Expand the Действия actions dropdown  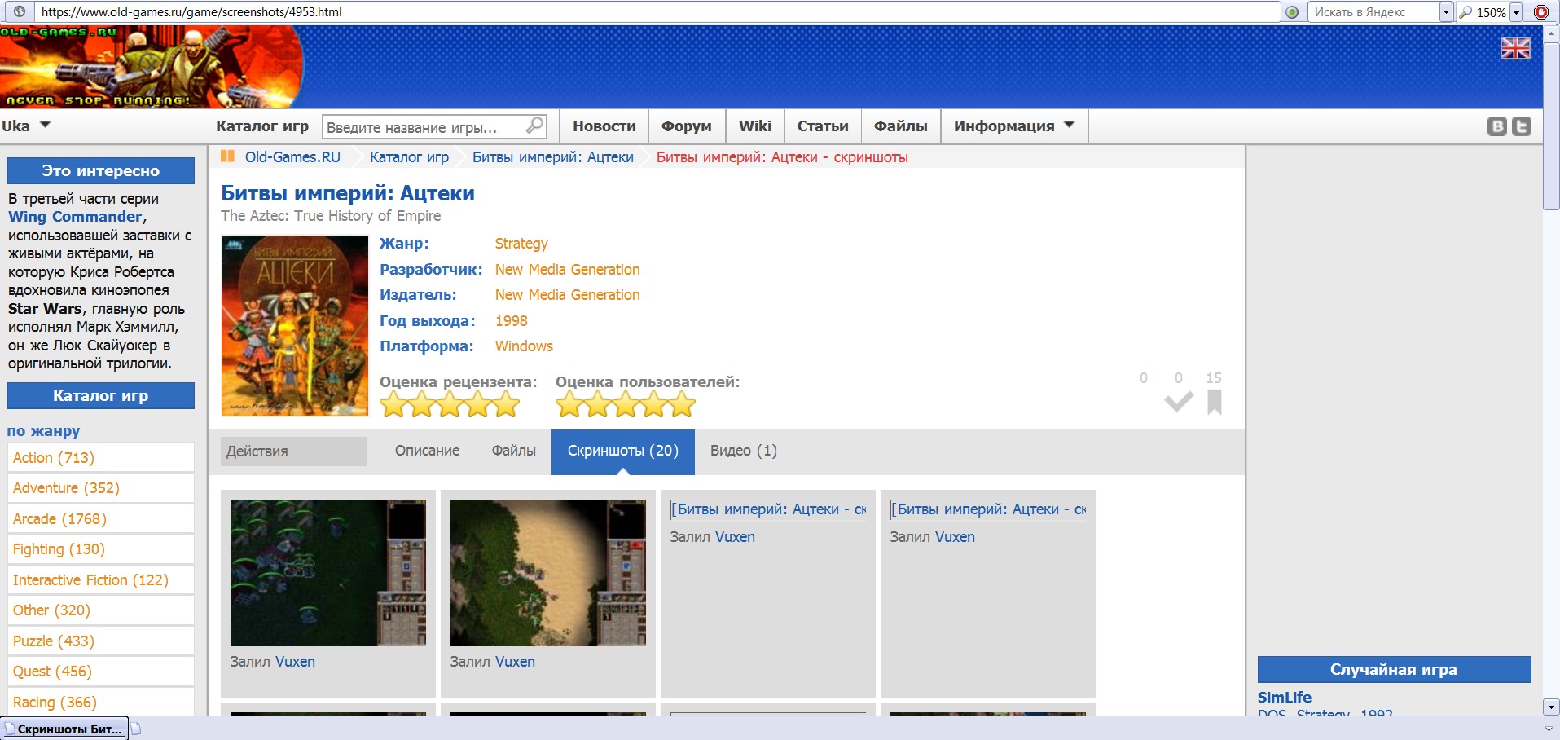coord(294,451)
